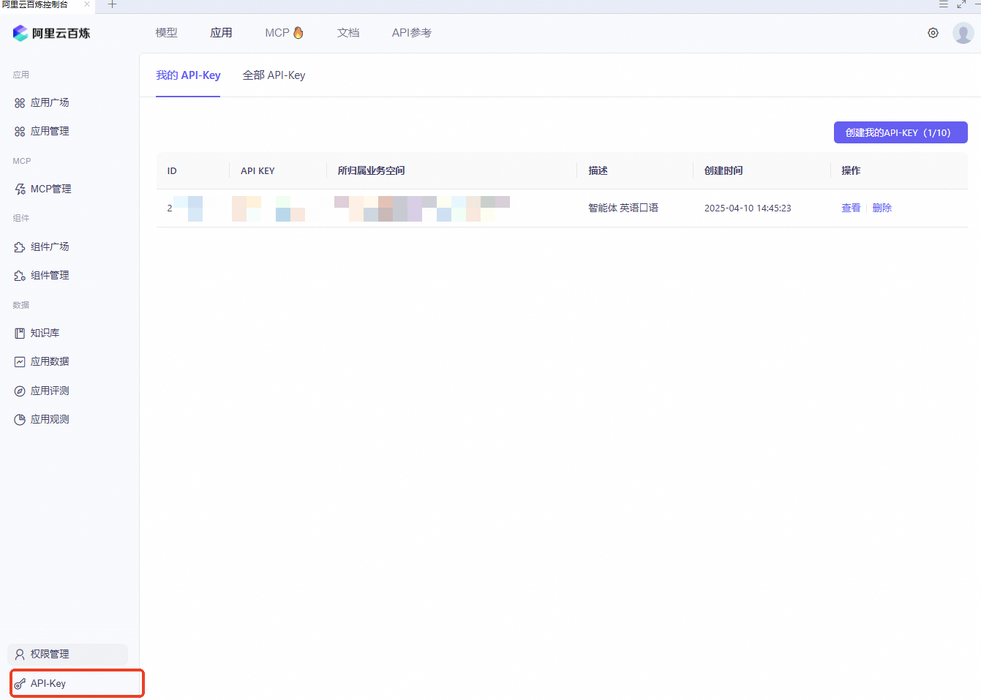The height and width of the screenshot is (700, 981).
Task: Click the blurred API key value
Action: click(268, 208)
